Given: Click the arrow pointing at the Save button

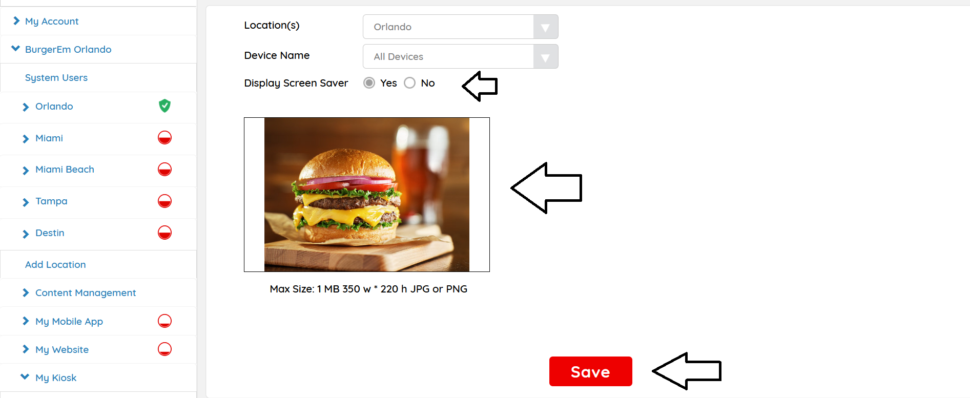Looking at the screenshot, I should 687,371.
